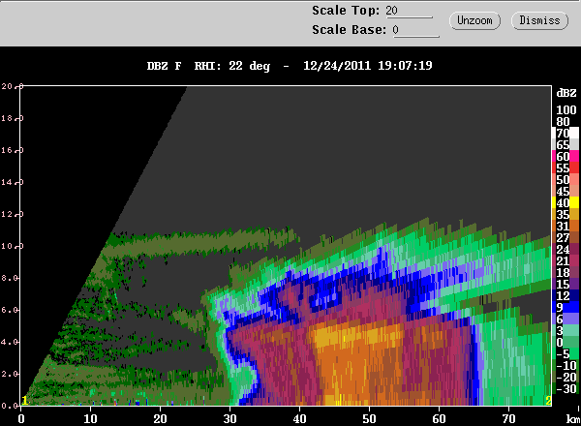Edit the Scale Top input field

pyautogui.click(x=409, y=11)
